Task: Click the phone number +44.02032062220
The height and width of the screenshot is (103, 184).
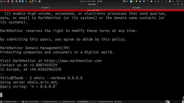Action: click(45, 69)
